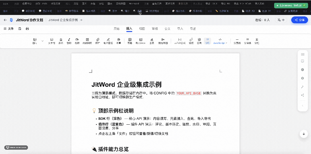Image resolution: width=311 pixels, height=154 pixels.
Task: Click 获取文本 in the SDK bar
Action: click(56, 3)
